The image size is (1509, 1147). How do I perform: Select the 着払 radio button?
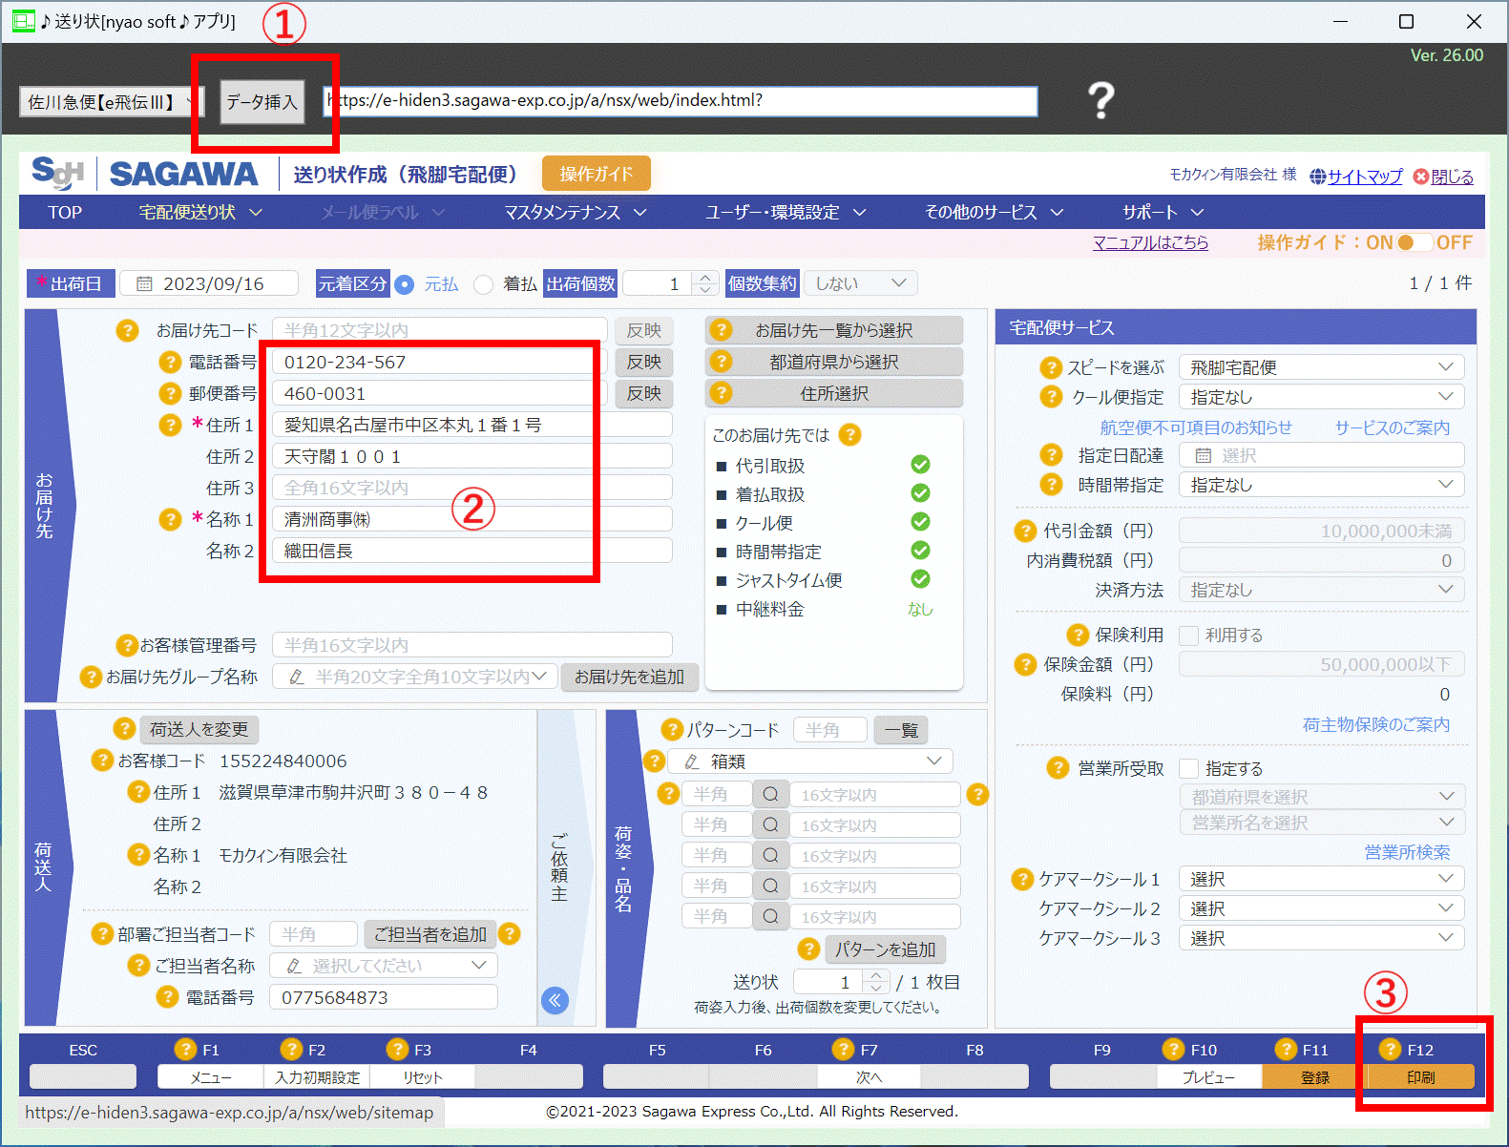484,284
